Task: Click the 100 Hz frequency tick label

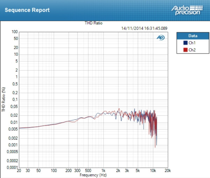Action: tap(54, 171)
